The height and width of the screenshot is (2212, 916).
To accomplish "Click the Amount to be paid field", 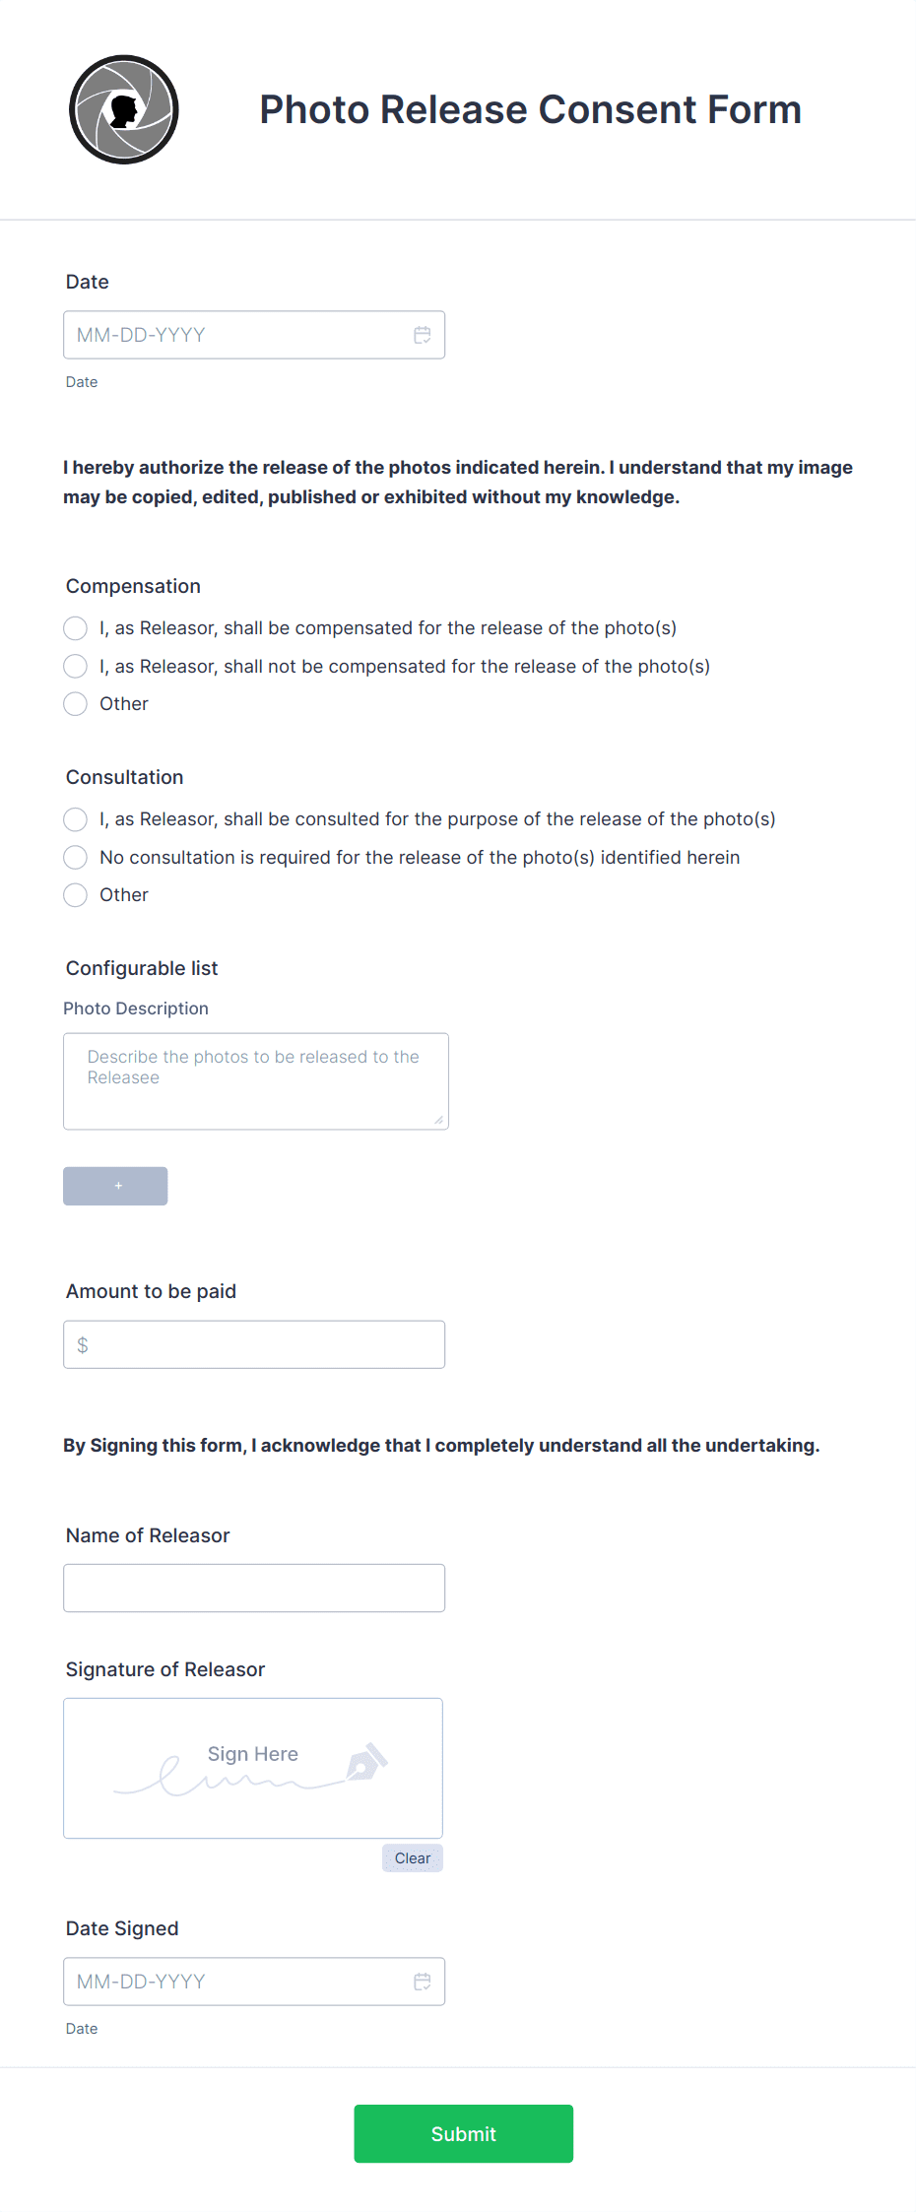I will tap(254, 1343).
